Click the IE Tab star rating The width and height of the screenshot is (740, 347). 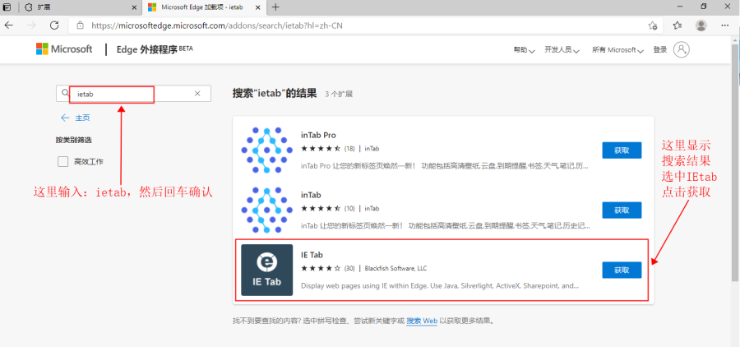click(321, 268)
